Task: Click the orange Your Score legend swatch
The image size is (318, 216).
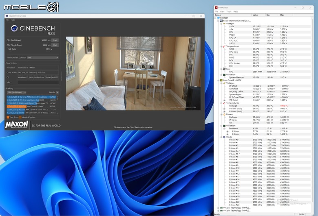Action: [8, 117]
